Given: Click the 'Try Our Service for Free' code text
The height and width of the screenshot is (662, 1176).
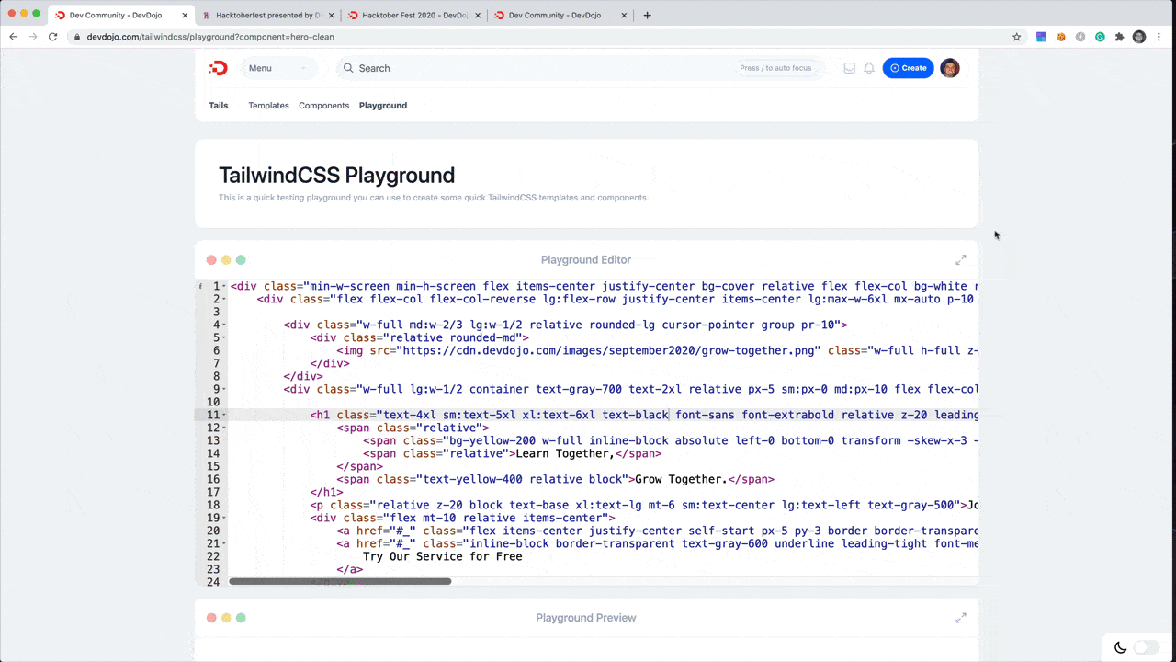Looking at the screenshot, I should point(443,556).
